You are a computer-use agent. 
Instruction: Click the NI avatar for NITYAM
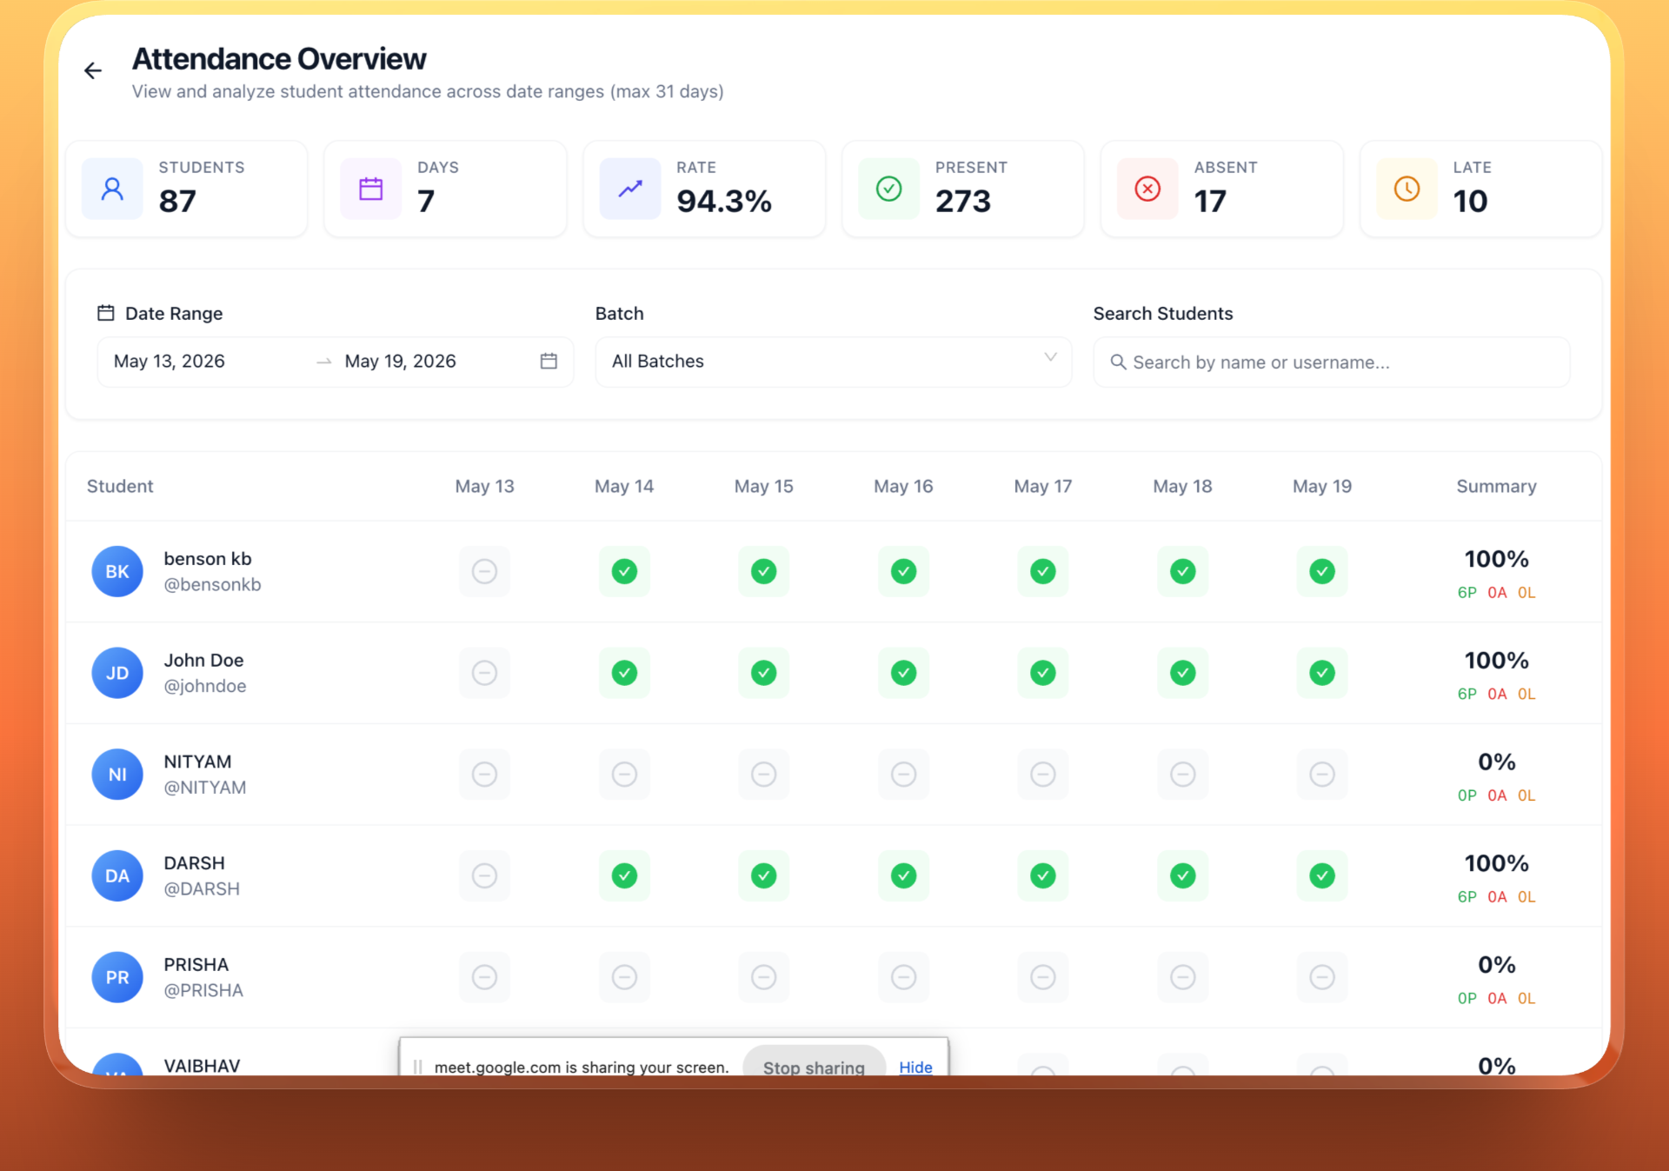[117, 774]
